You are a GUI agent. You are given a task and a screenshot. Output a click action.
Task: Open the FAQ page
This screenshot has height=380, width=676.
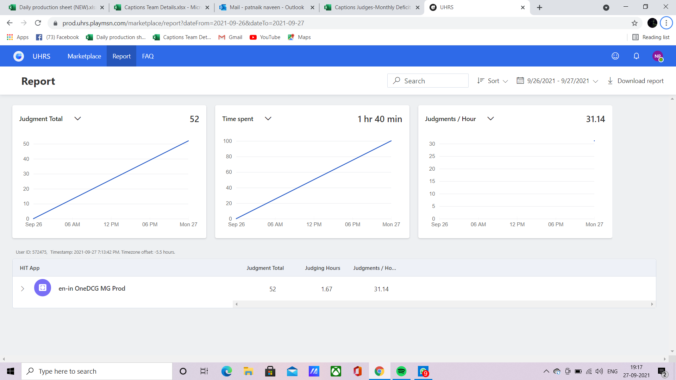click(x=148, y=56)
